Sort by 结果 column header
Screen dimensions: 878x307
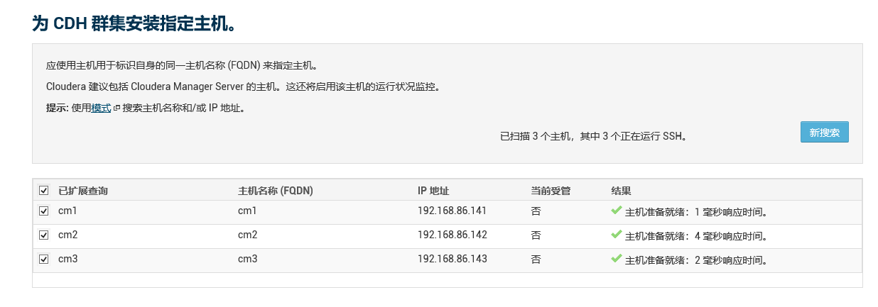[622, 191]
